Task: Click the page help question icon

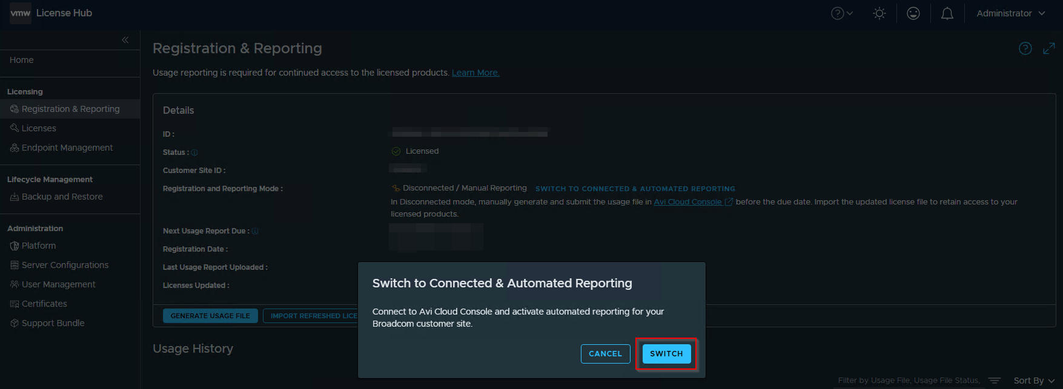Action: [1025, 48]
